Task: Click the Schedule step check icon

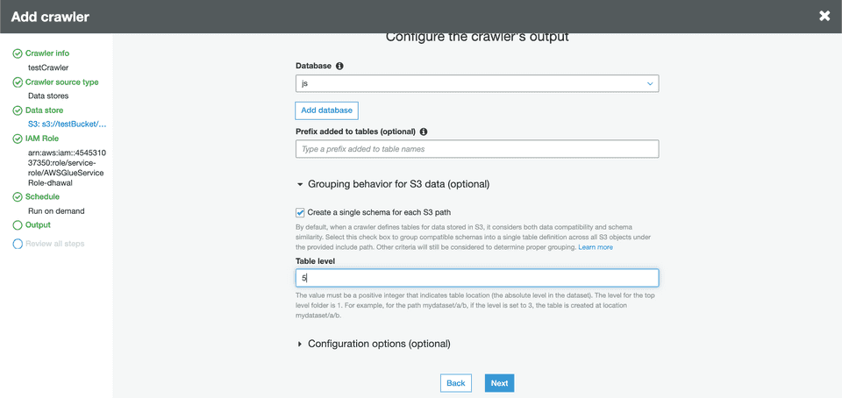Action: coord(18,197)
